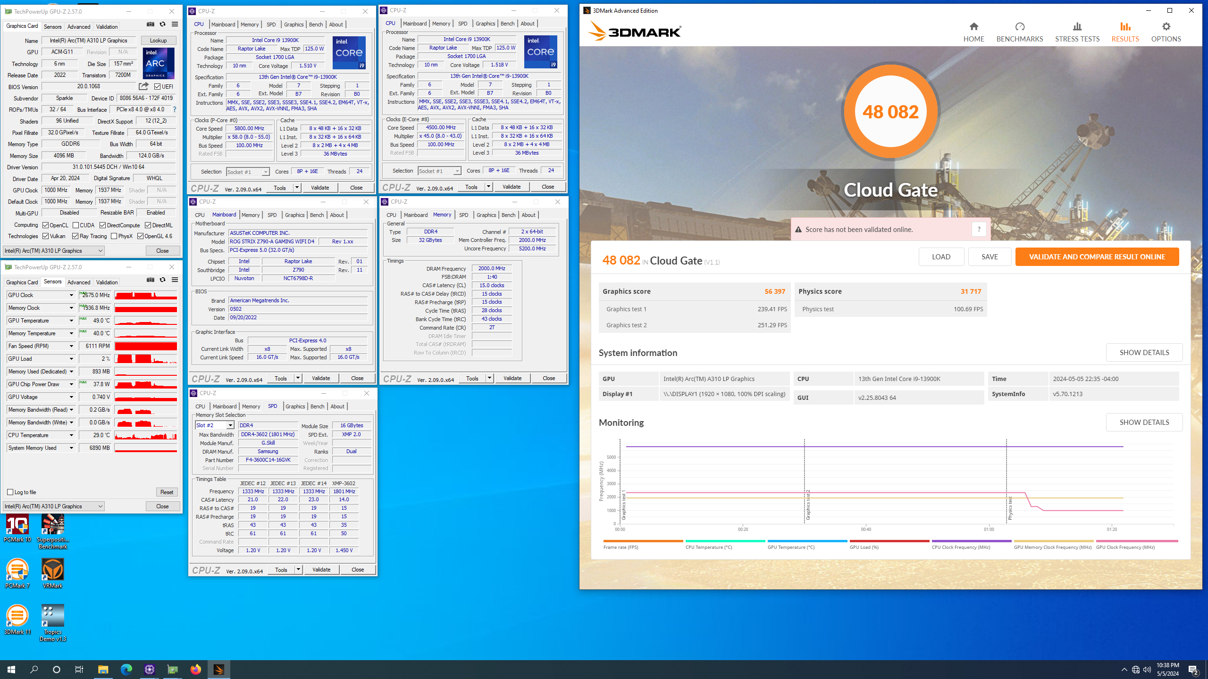Expand GPU Chip Power Draw dropdown
The height and width of the screenshot is (679, 1208).
[x=71, y=384]
